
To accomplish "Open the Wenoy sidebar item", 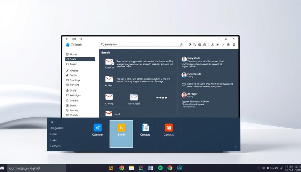I will 72,110.
